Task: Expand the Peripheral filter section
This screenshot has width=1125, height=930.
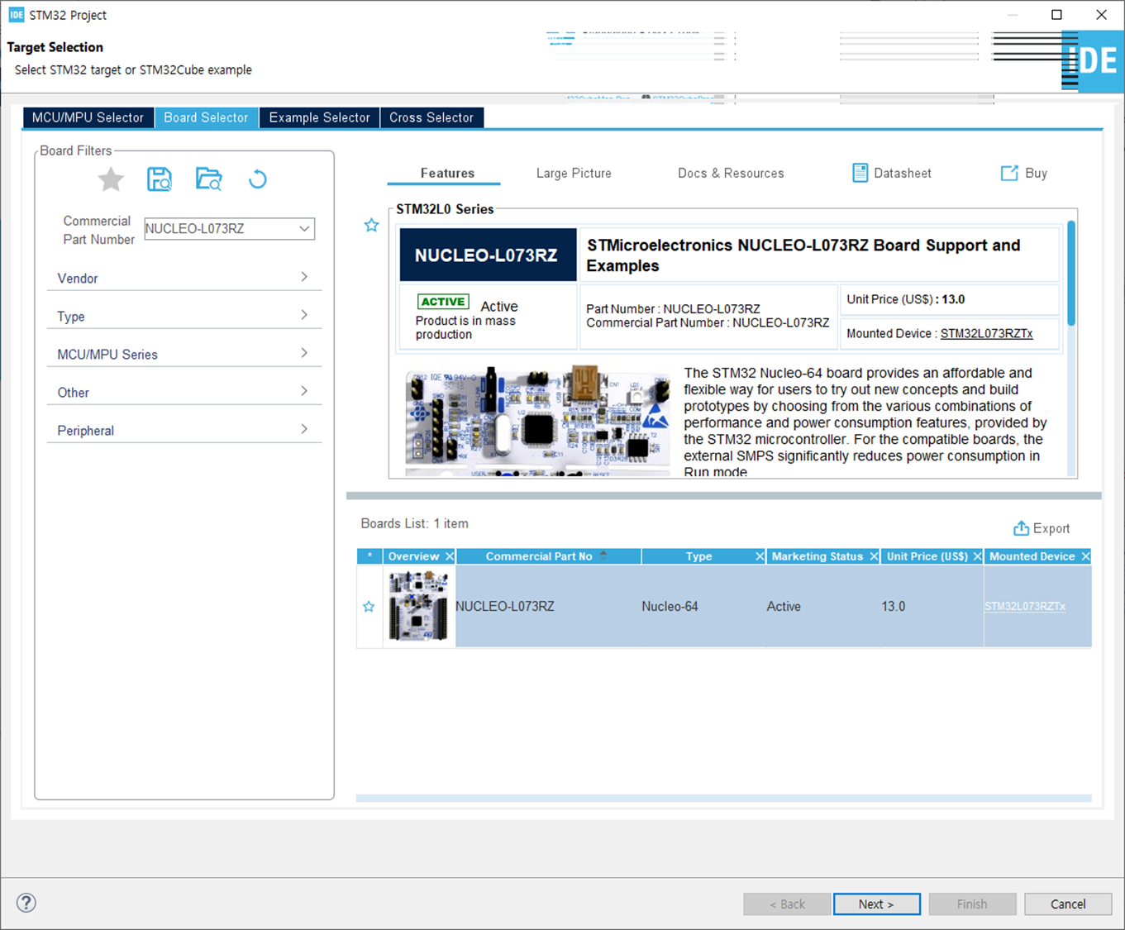Action: (x=184, y=430)
